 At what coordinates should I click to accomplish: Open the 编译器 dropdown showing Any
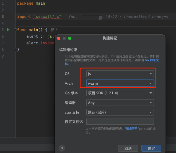pyautogui.click(x=120, y=103)
